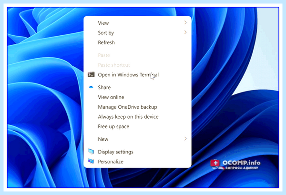Image resolution: width=286 pixels, height=195 pixels.
Task: Choose Free up space
Action: pos(137,126)
